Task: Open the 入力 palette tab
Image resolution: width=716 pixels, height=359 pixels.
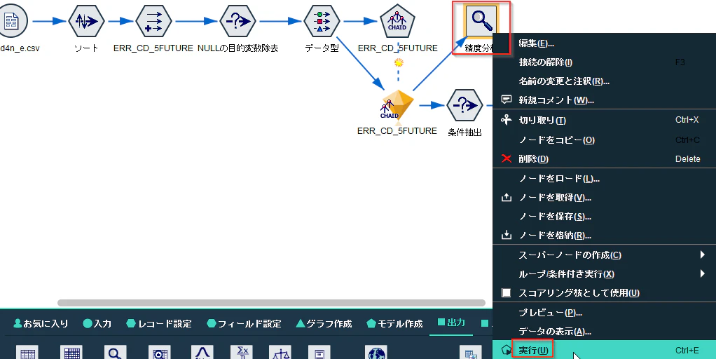Action: pos(97,323)
